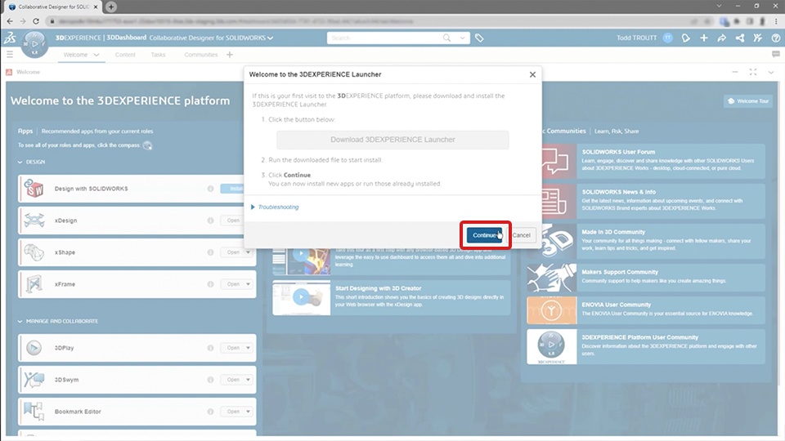
Task: Open the hamburger menu on the left
Action: point(10,55)
